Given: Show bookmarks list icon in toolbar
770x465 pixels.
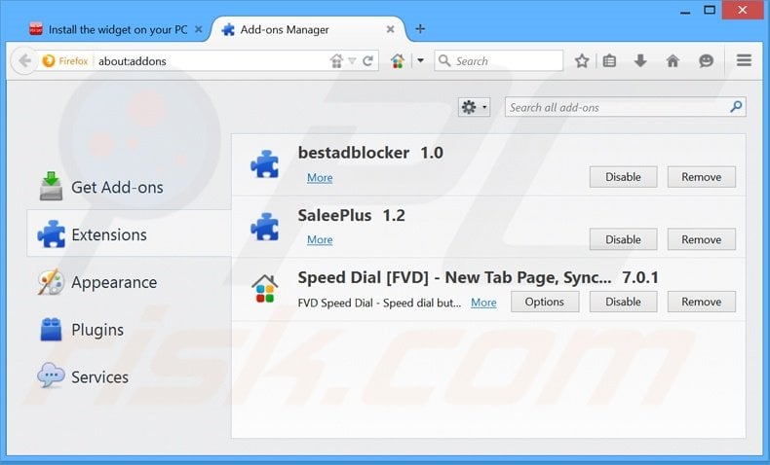Looking at the screenshot, I should 609,60.
